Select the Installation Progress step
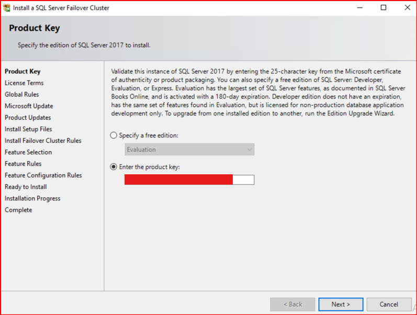This screenshot has width=417, height=315. [32, 198]
